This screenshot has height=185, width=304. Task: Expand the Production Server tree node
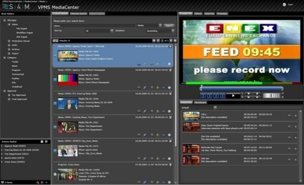click(9, 41)
